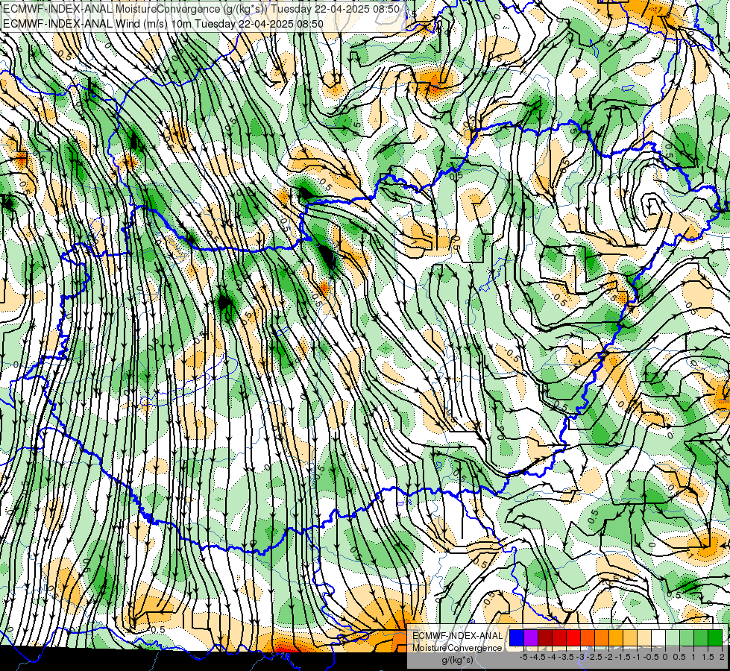Click the '-2.5' legend scale value

tap(596, 657)
